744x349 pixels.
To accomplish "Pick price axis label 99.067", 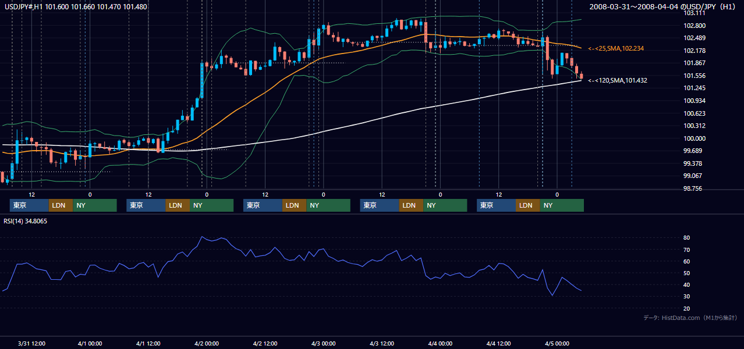I will coord(693,176).
